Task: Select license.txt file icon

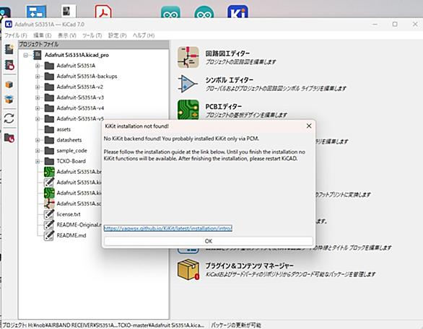Action: click(x=49, y=214)
